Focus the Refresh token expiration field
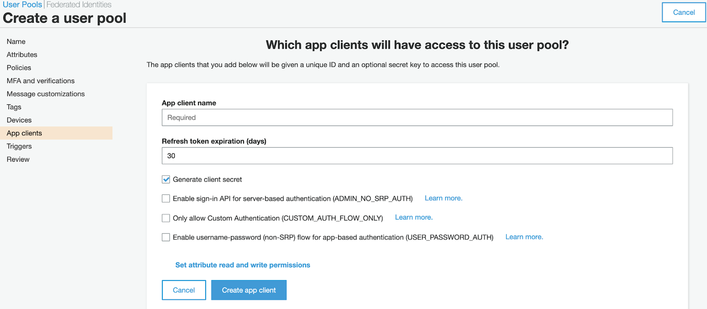The image size is (707, 309). (417, 156)
